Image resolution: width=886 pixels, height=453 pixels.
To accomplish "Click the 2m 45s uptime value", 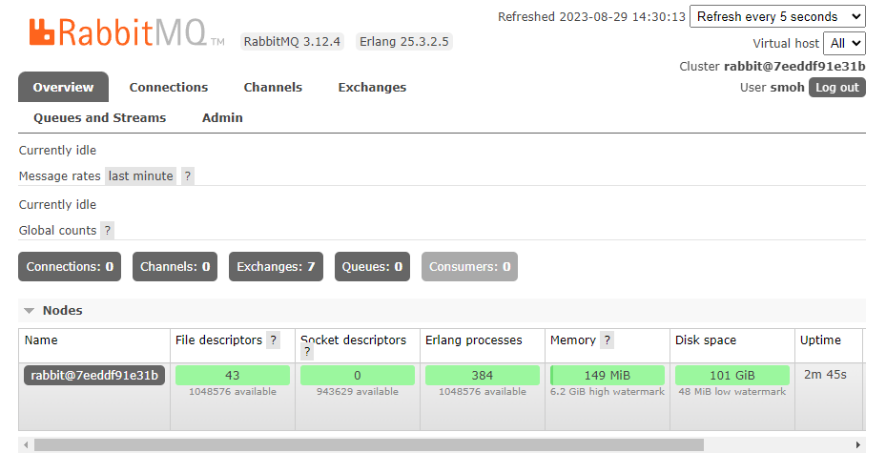I will click(x=826, y=375).
